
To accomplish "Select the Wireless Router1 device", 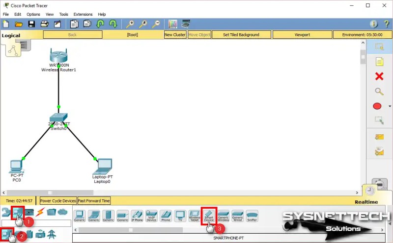I will click(58, 55).
